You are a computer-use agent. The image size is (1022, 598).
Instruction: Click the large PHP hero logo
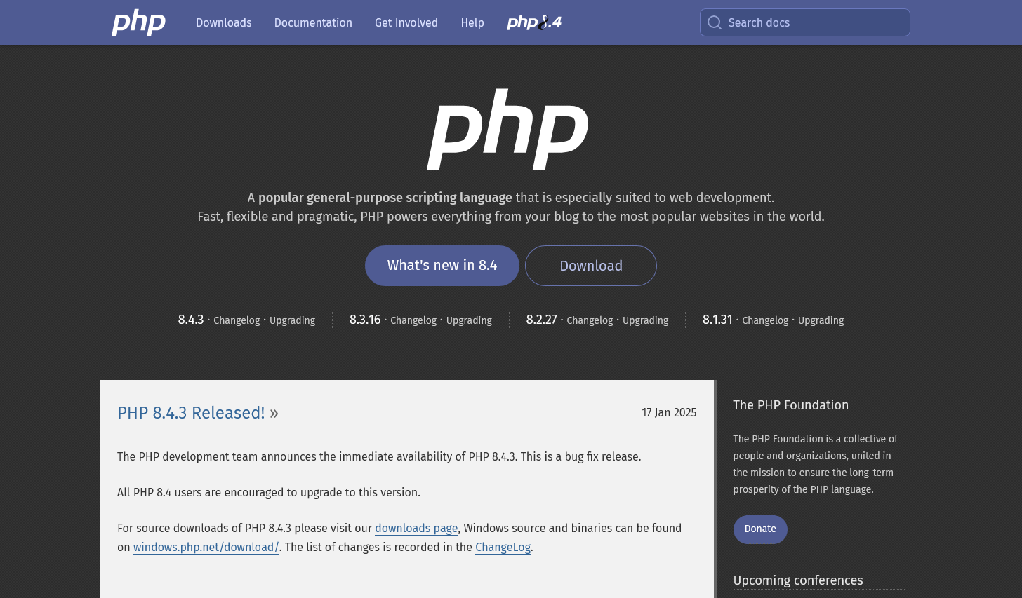(x=507, y=129)
